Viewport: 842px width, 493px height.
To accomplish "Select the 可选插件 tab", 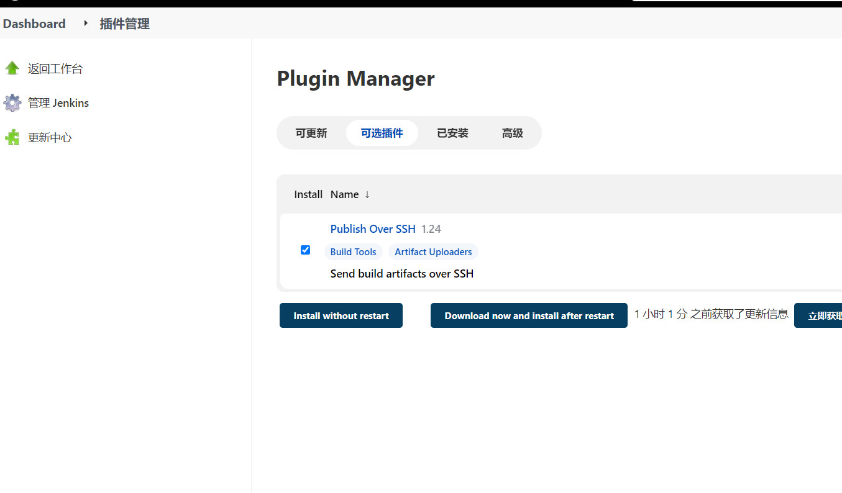I will (x=382, y=133).
